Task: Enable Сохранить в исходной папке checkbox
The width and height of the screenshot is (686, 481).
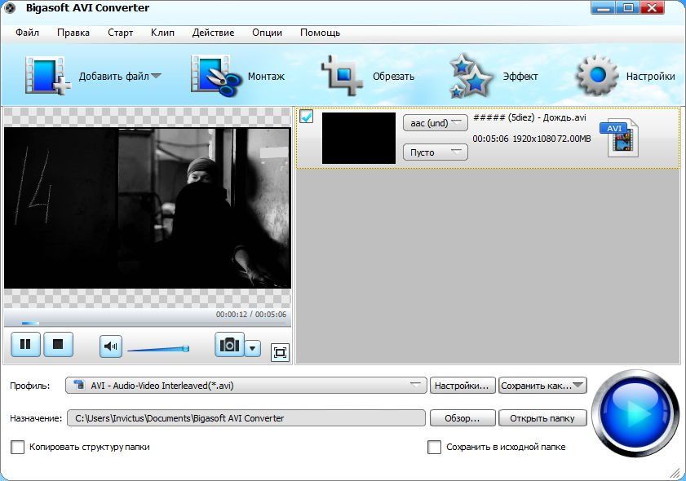Action: (x=435, y=447)
